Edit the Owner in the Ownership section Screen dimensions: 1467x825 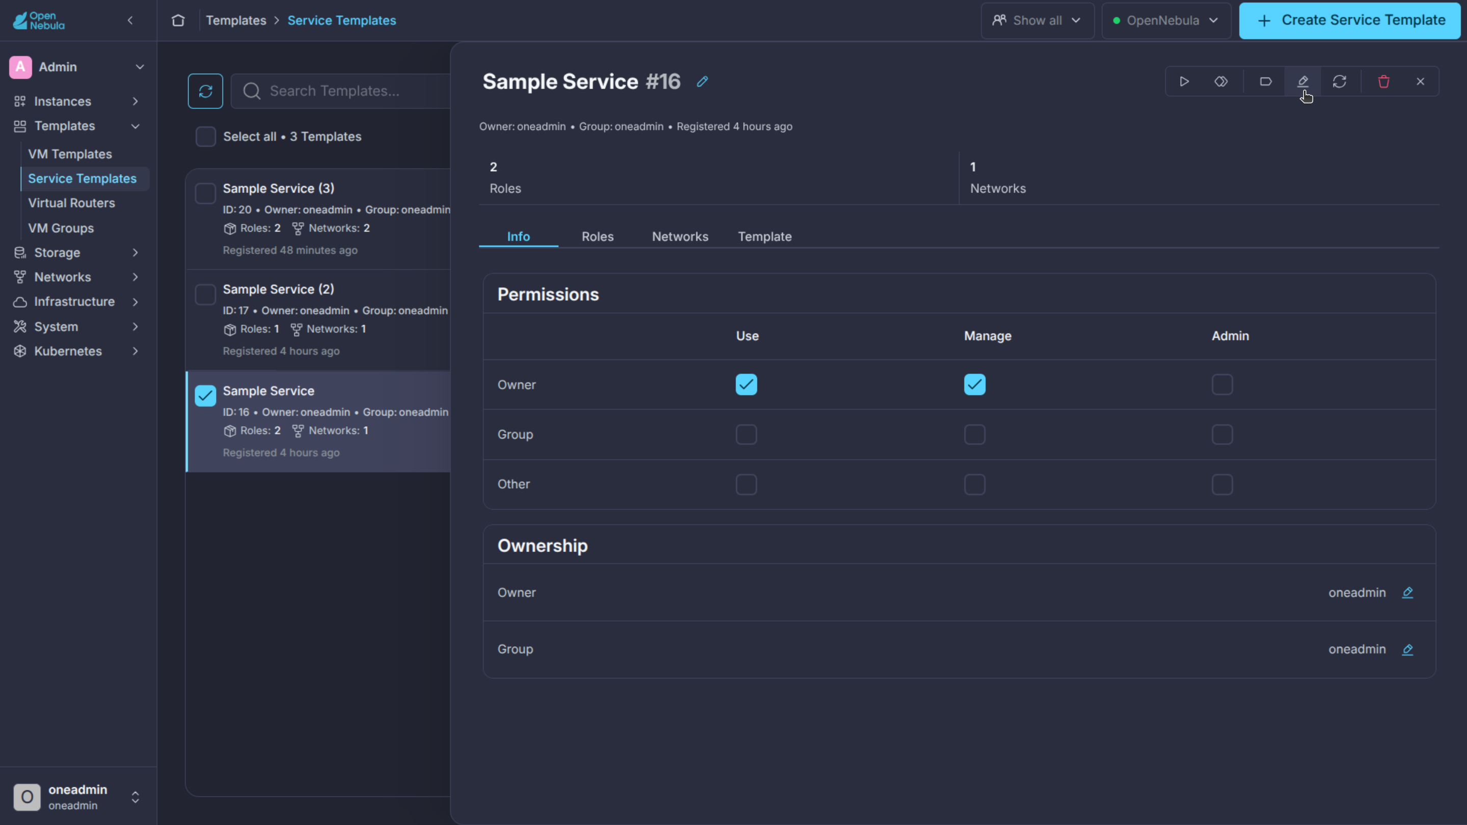click(x=1408, y=593)
